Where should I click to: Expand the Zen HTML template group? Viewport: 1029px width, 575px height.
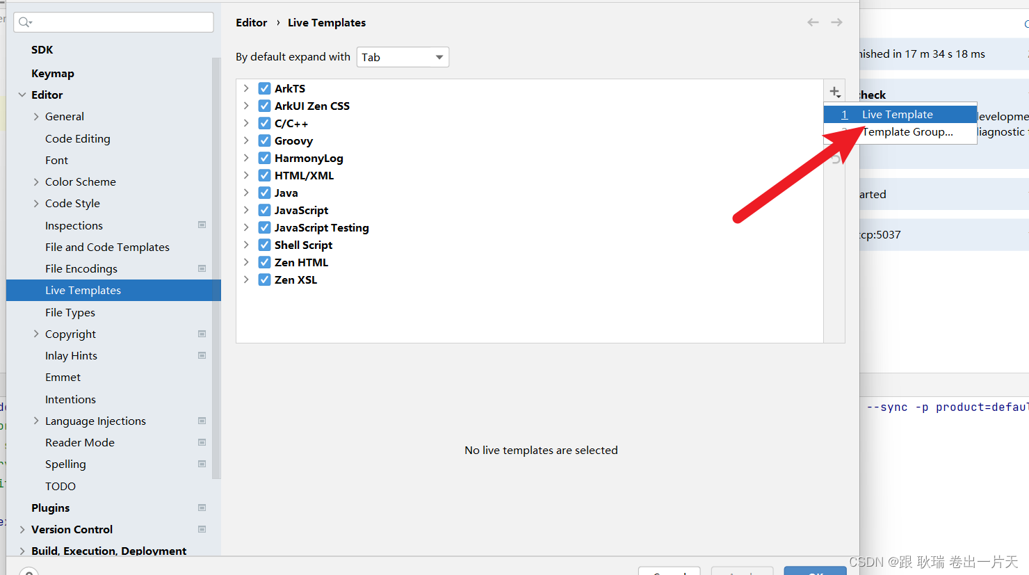[x=246, y=262]
